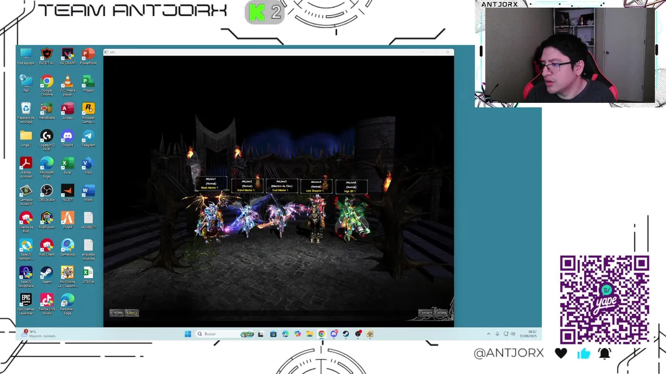Screen dimensions: 666x374
Task: Click the Create button in MU
Action: [117, 313]
